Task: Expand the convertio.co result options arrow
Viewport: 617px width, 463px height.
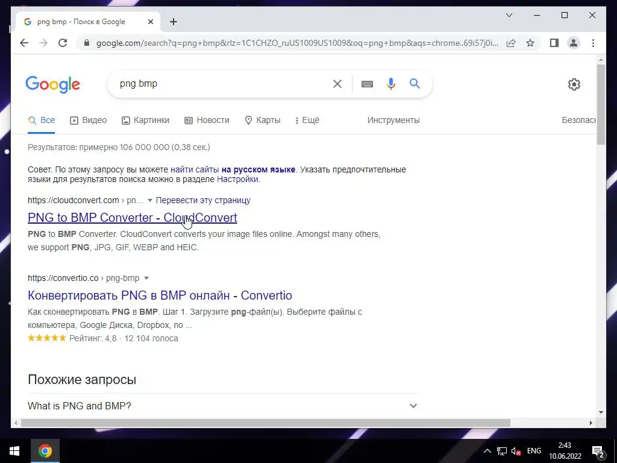Action: (x=146, y=278)
